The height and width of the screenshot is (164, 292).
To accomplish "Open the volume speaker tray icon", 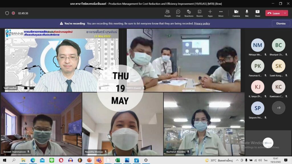I will (260, 160).
